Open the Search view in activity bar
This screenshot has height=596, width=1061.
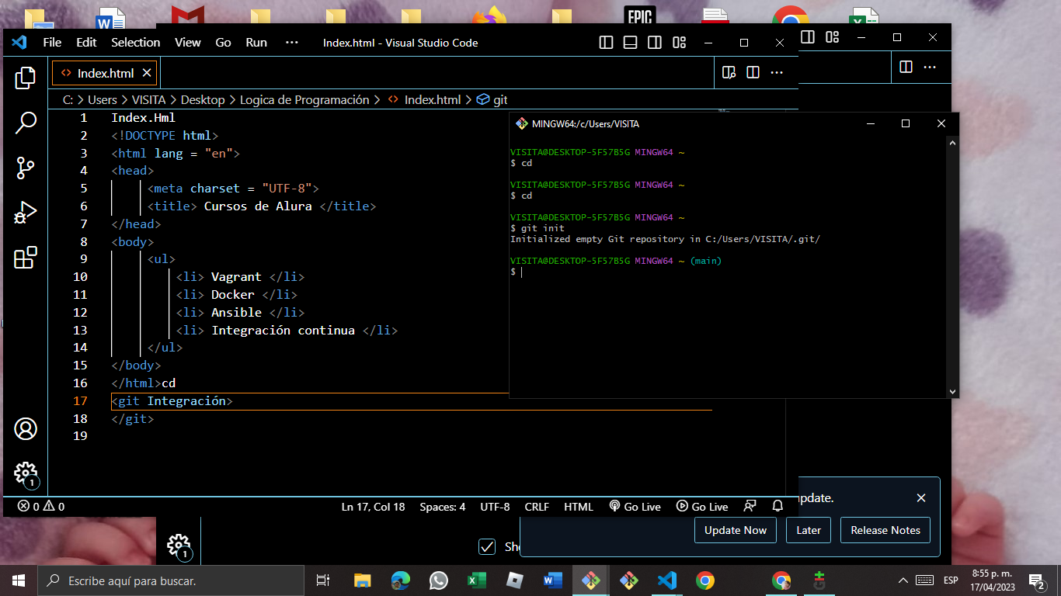point(26,122)
